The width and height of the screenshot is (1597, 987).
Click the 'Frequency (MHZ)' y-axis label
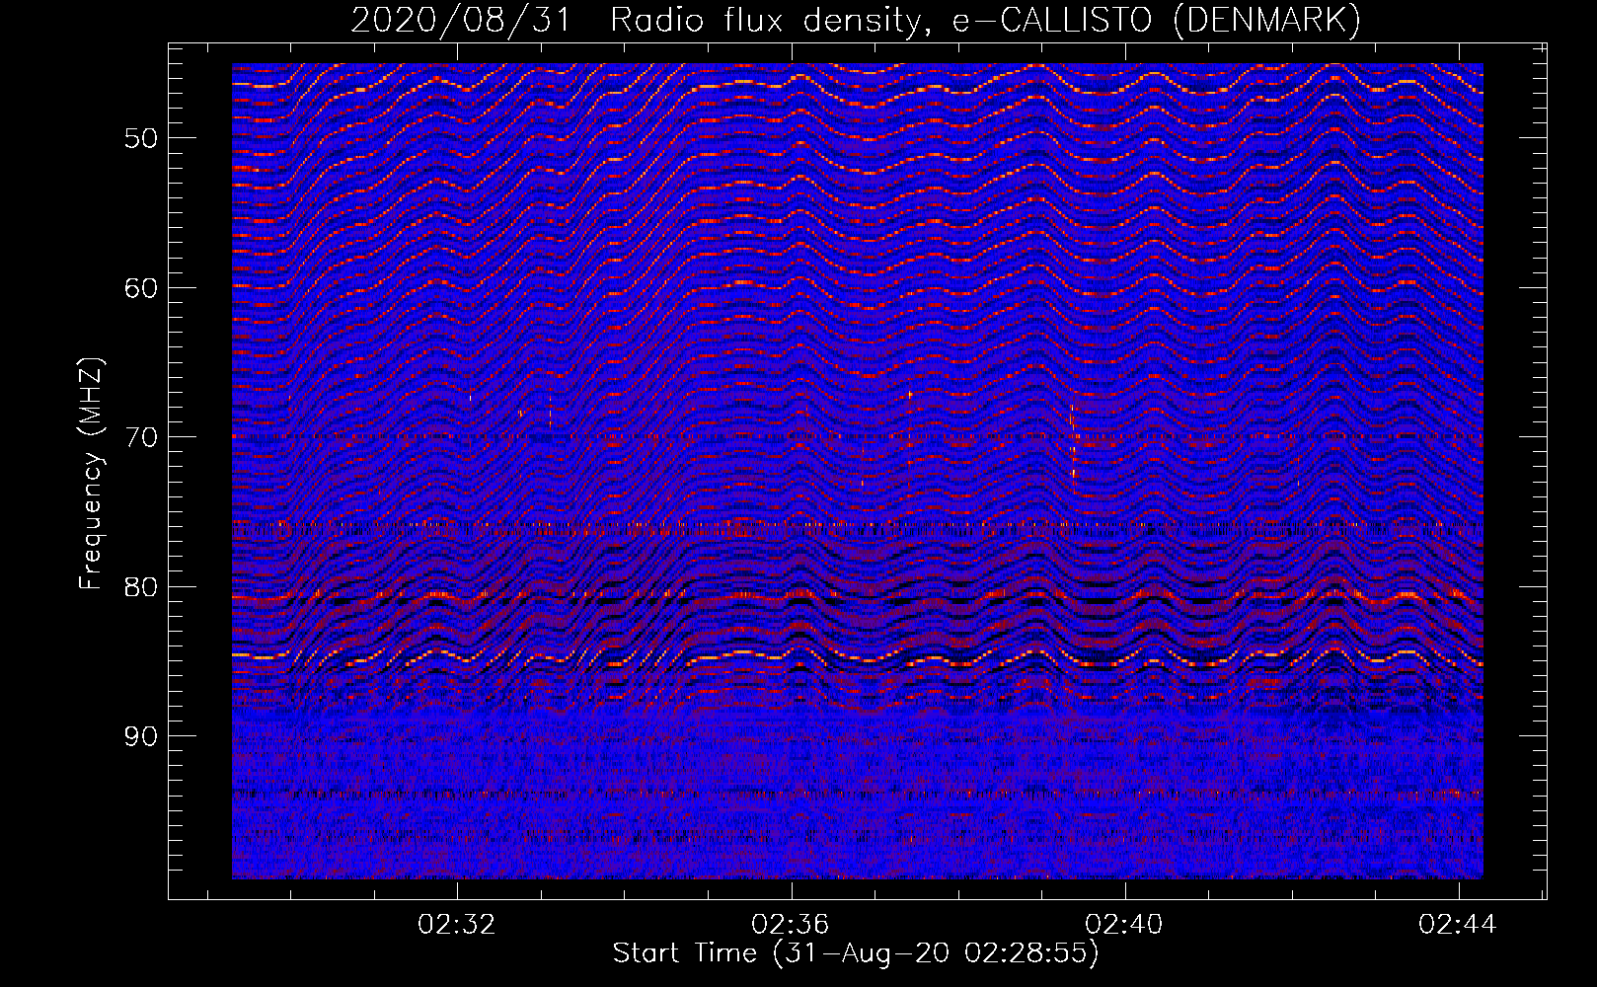(x=91, y=474)
